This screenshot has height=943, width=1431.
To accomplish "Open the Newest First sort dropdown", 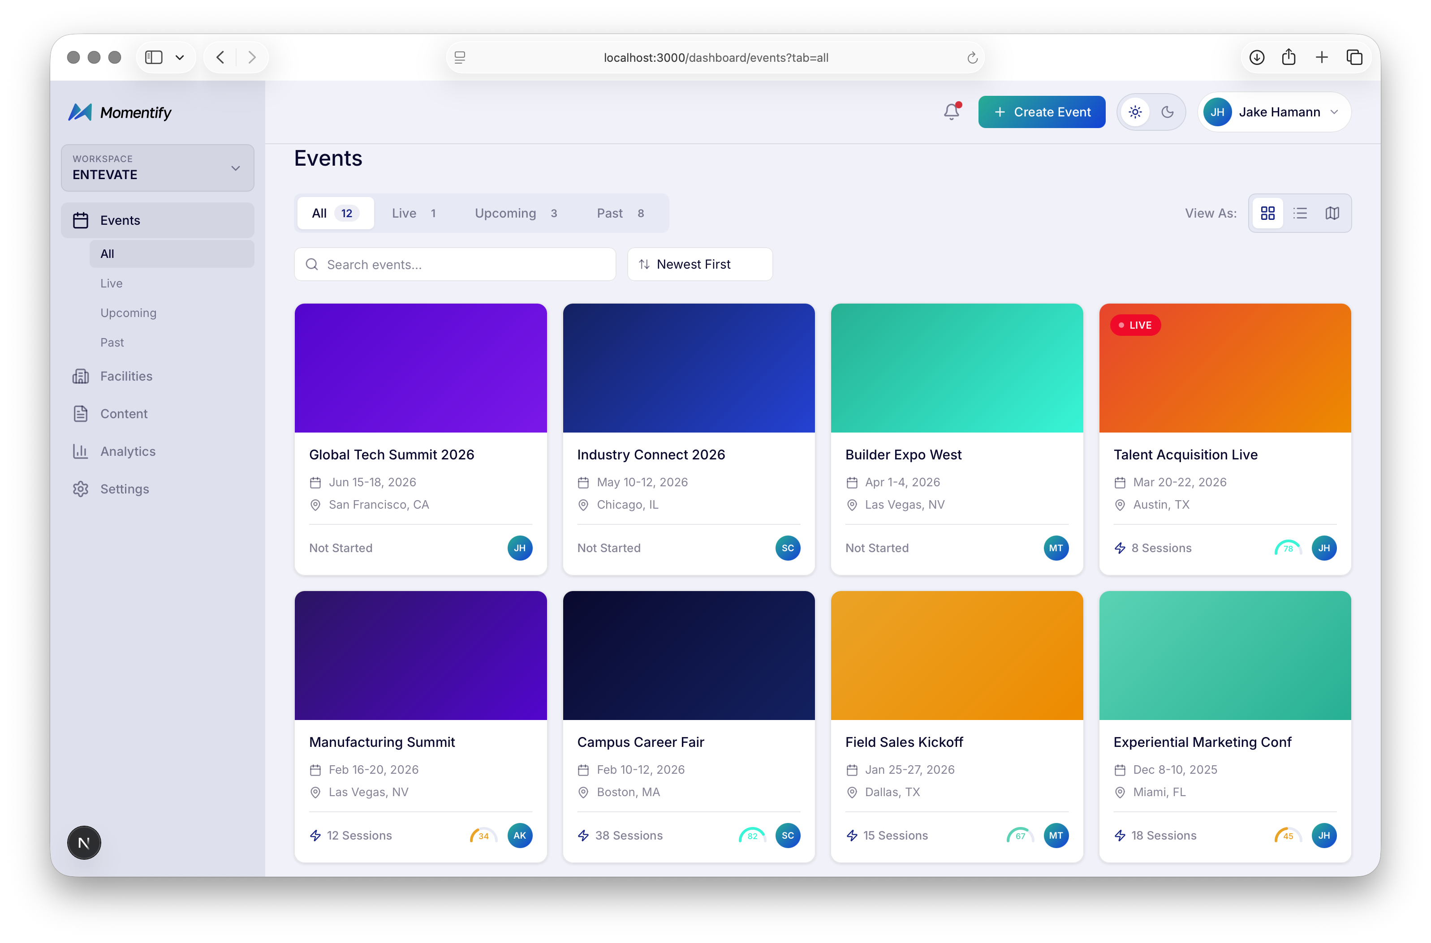I will coord(699,264).
